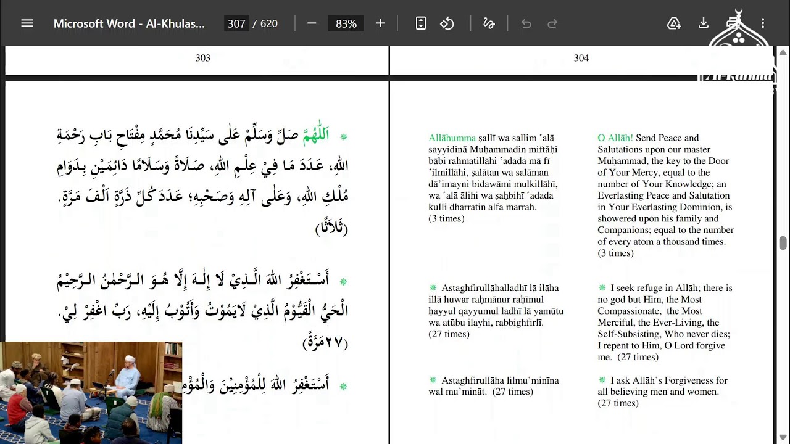Open the sidebar hamburger menu
Screen dimensions: 790x444
27,23
